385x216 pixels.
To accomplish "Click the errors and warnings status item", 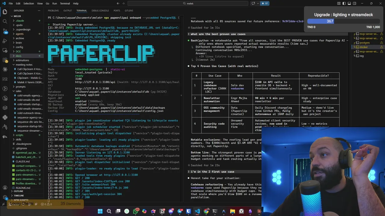I will 46,204.
